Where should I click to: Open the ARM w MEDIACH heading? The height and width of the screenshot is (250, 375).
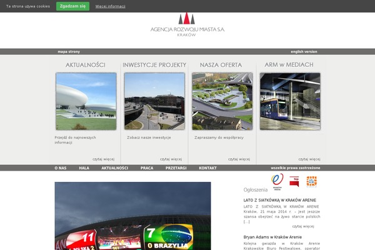pyautogui.click(x=289, y=64)
